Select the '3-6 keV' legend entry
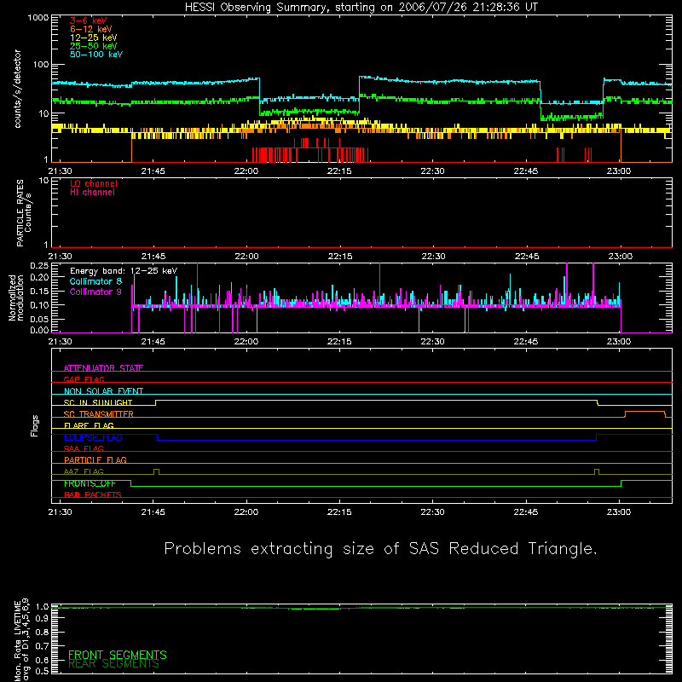Image resolution: width=682 pixels, height=682 pixels. point(89,20)
